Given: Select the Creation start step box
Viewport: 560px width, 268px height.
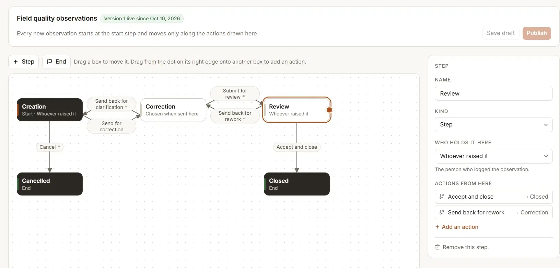Looking at the screenshot, I should tap(50, 110).
